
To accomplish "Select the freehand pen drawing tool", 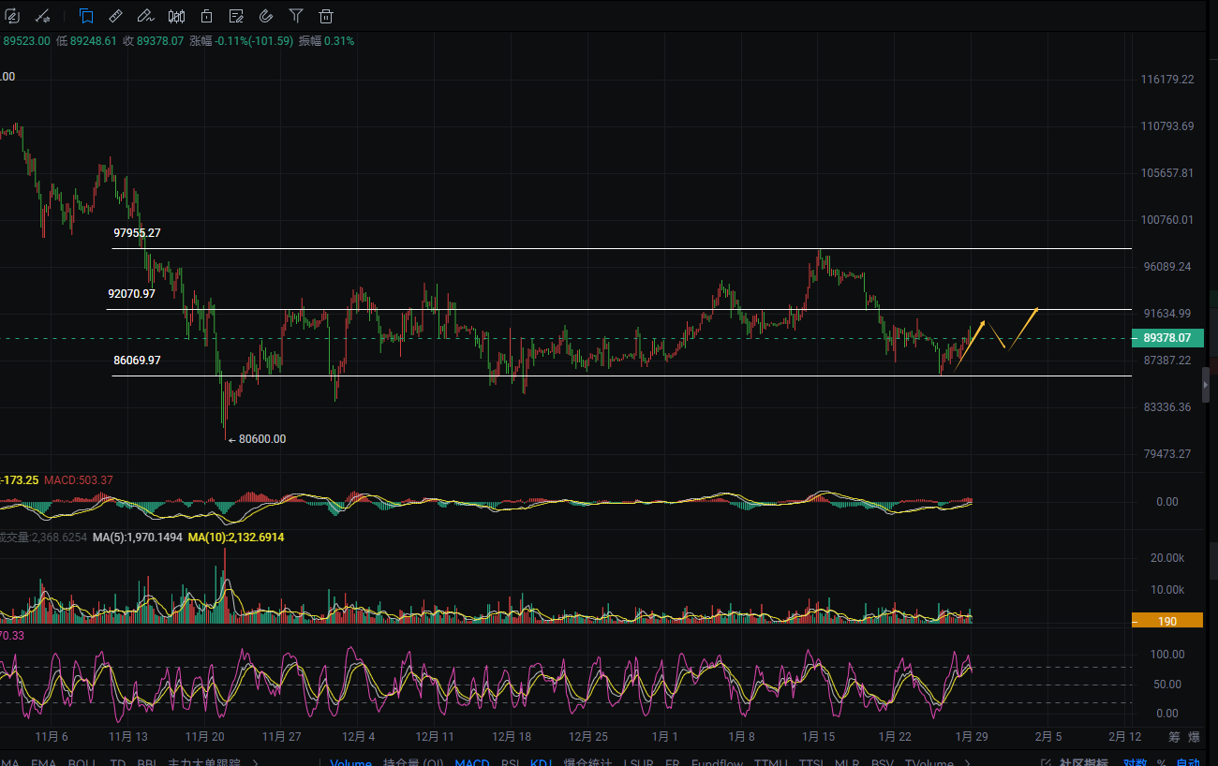I will click(x=145, y=16).
